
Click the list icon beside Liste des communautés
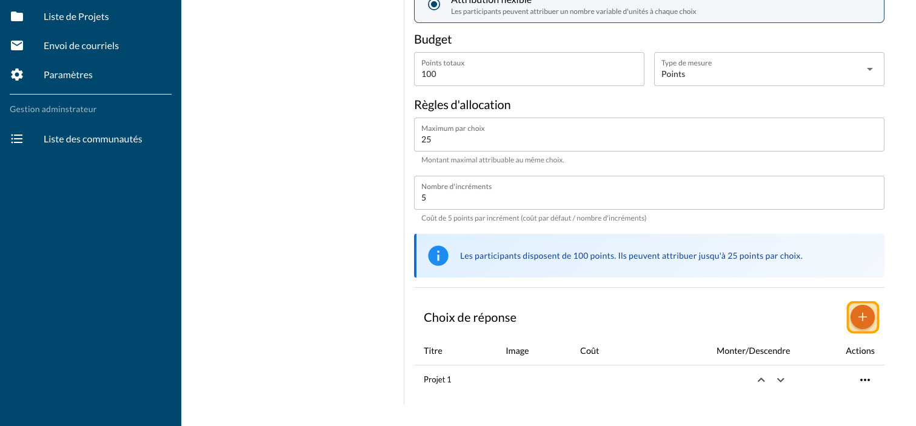click(x=17, y=139)
